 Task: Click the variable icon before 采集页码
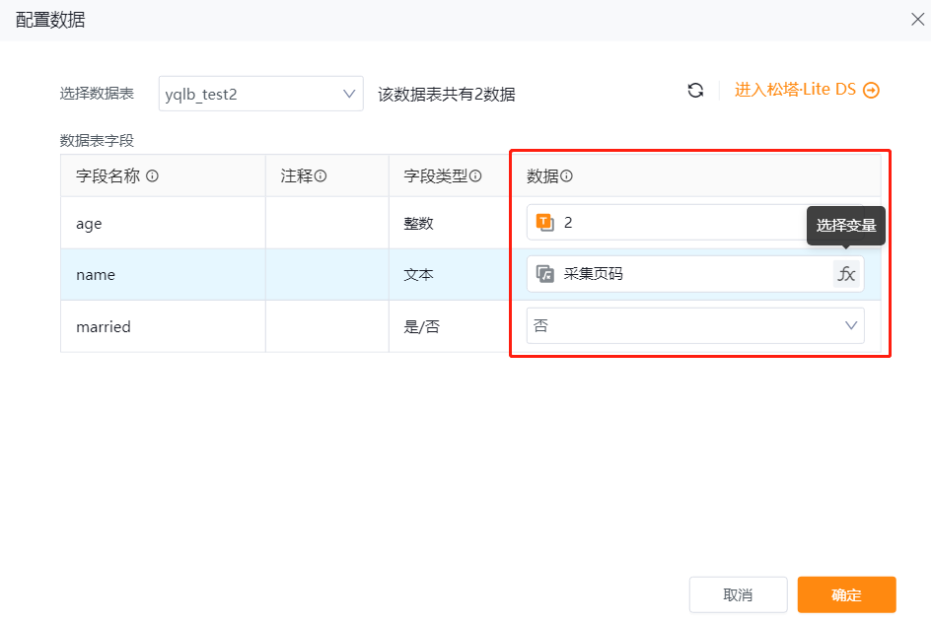tap(544, 274)
